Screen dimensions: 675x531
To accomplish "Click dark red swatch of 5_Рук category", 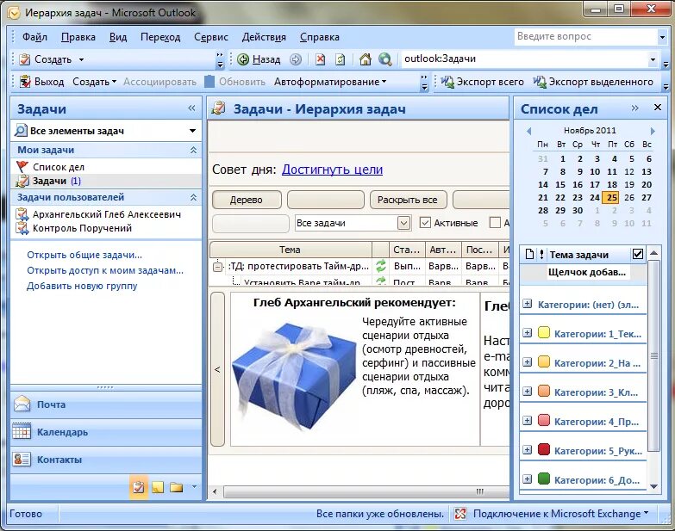I will pyautogui.click(x=544, y=450).
